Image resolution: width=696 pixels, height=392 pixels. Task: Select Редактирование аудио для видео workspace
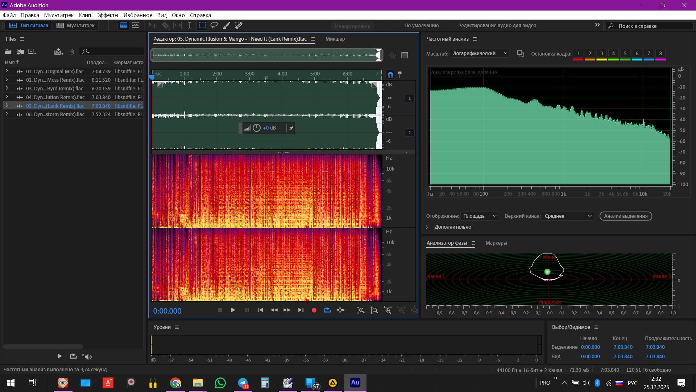pos(497,25)
